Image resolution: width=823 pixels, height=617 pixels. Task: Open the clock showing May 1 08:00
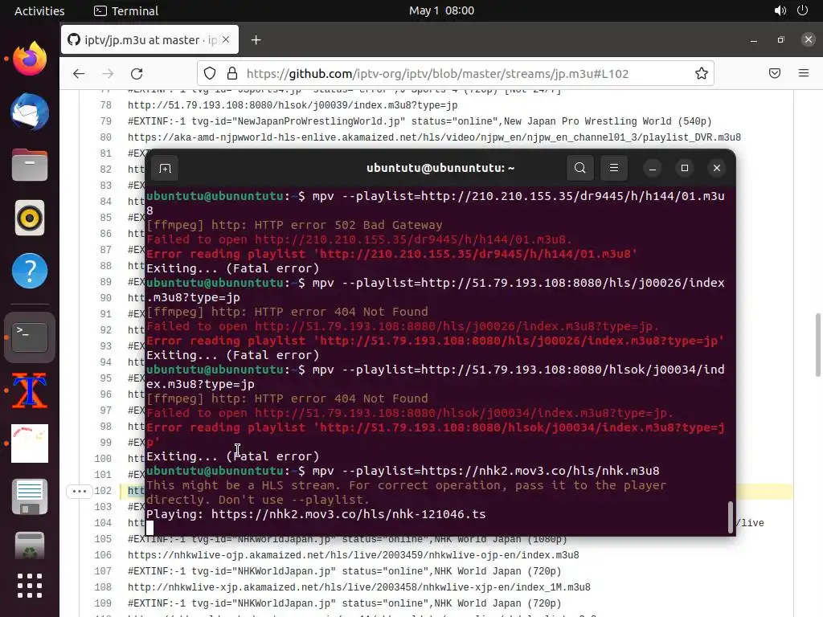pos(441,10)
